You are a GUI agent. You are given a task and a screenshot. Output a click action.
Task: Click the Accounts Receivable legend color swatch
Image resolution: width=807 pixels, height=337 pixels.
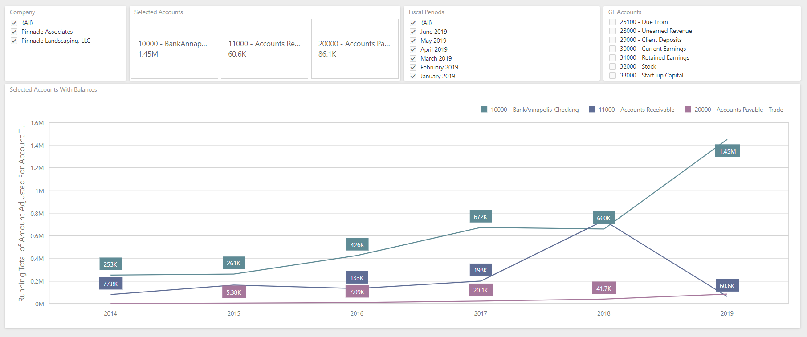[x=592, y=110]
